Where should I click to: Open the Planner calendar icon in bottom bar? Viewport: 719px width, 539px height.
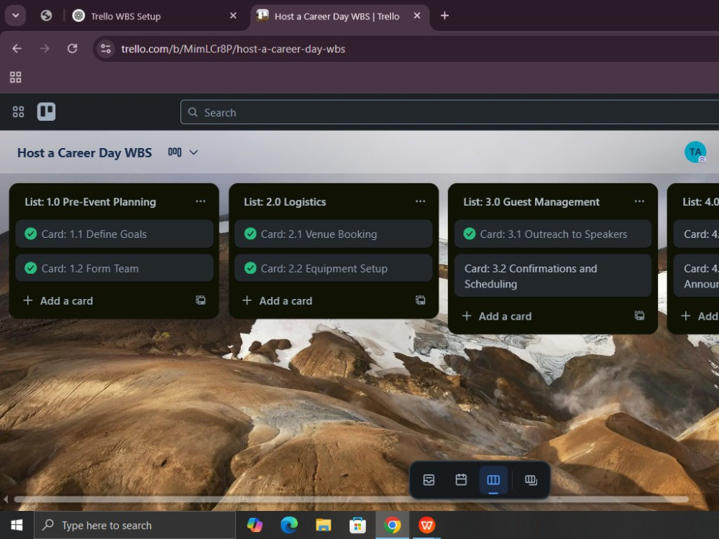coord(461,480)
